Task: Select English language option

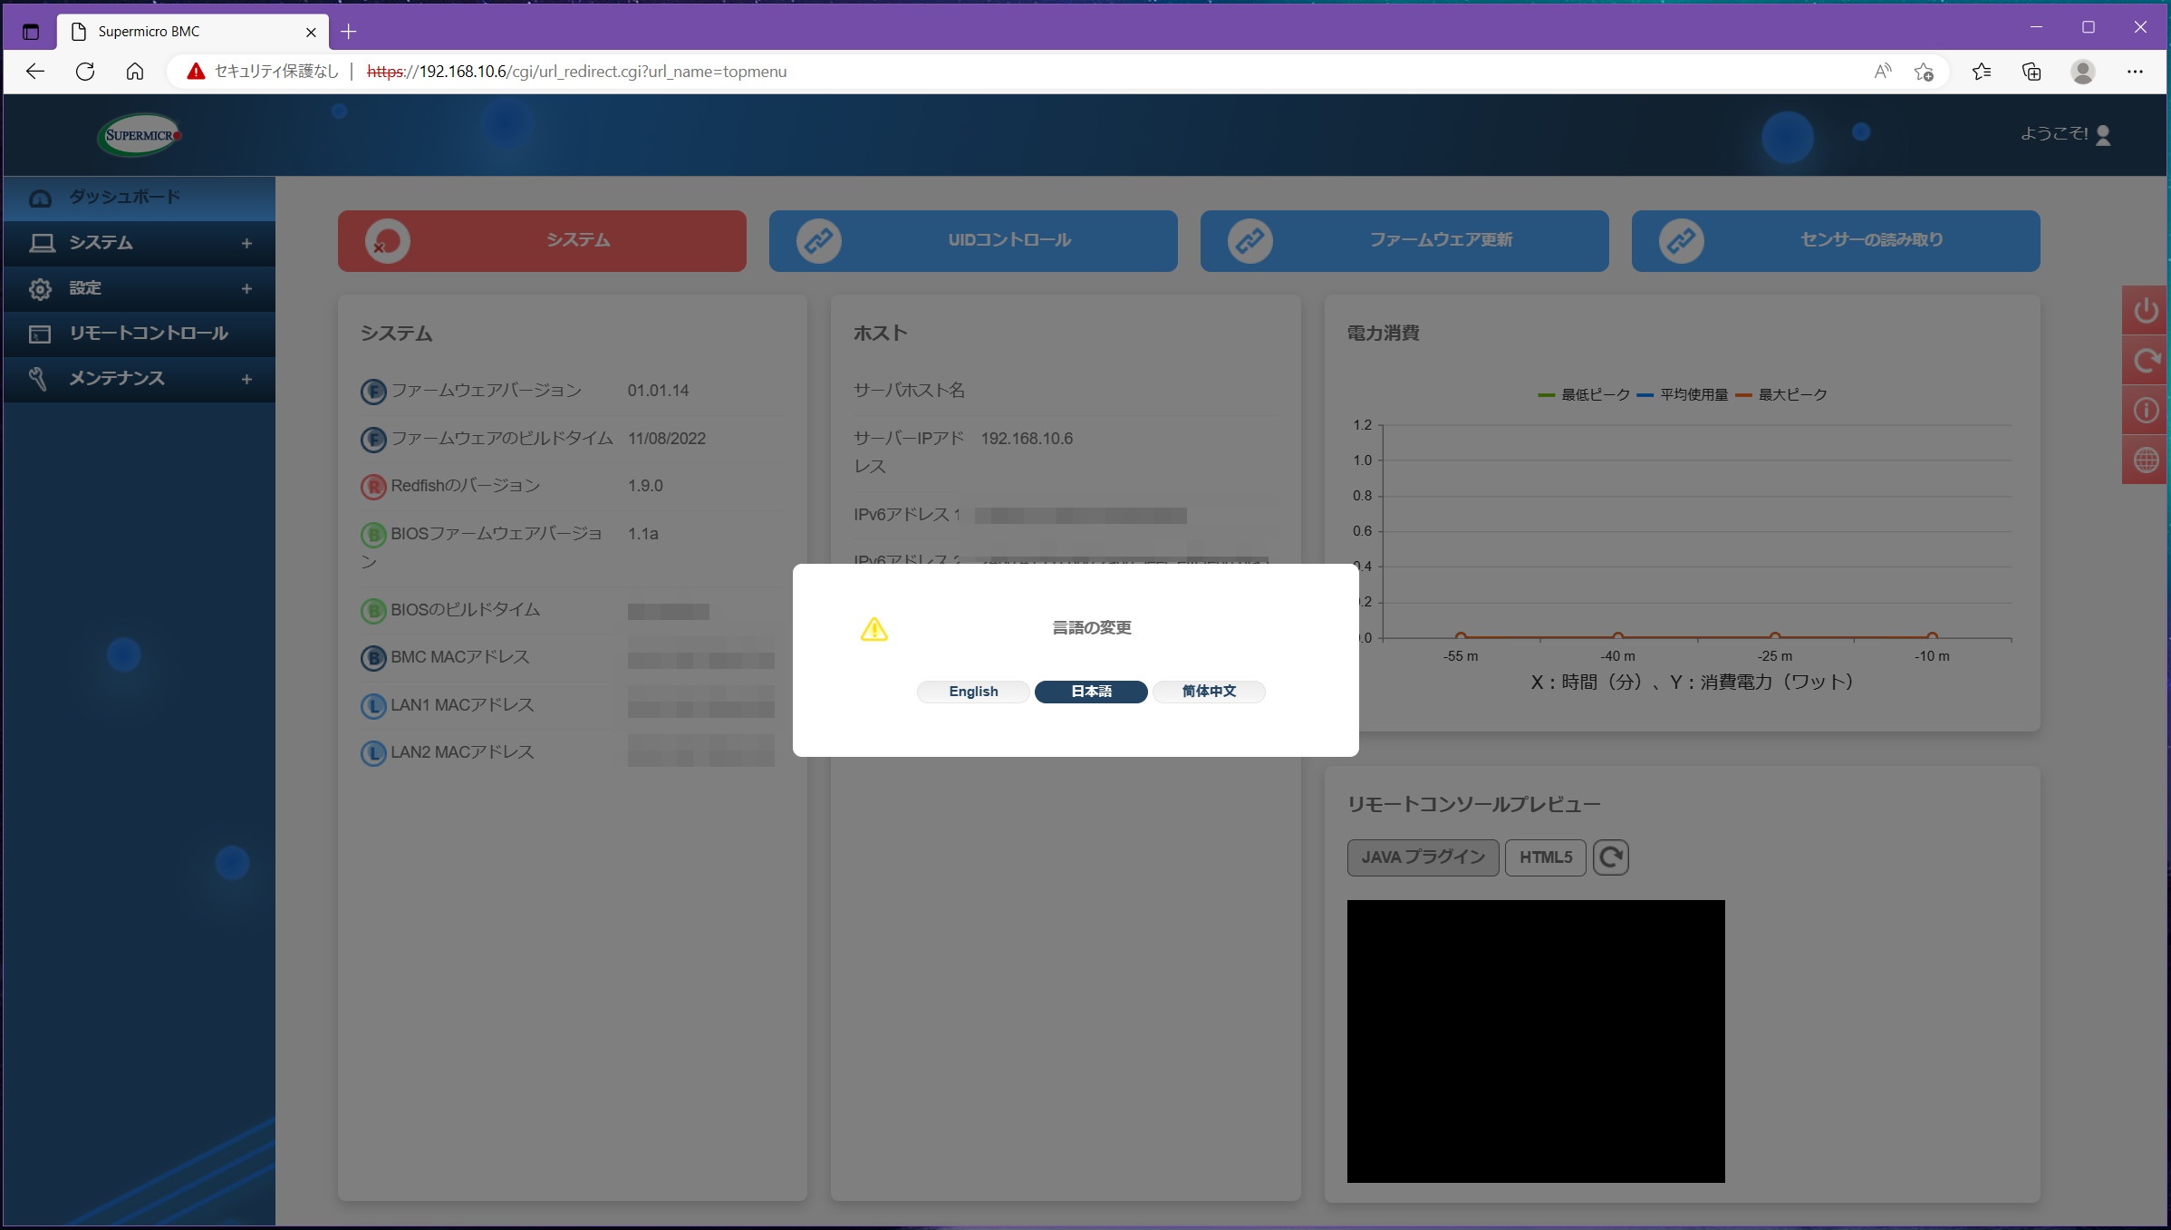Action: pyautogui.click(x=973, y=692)
